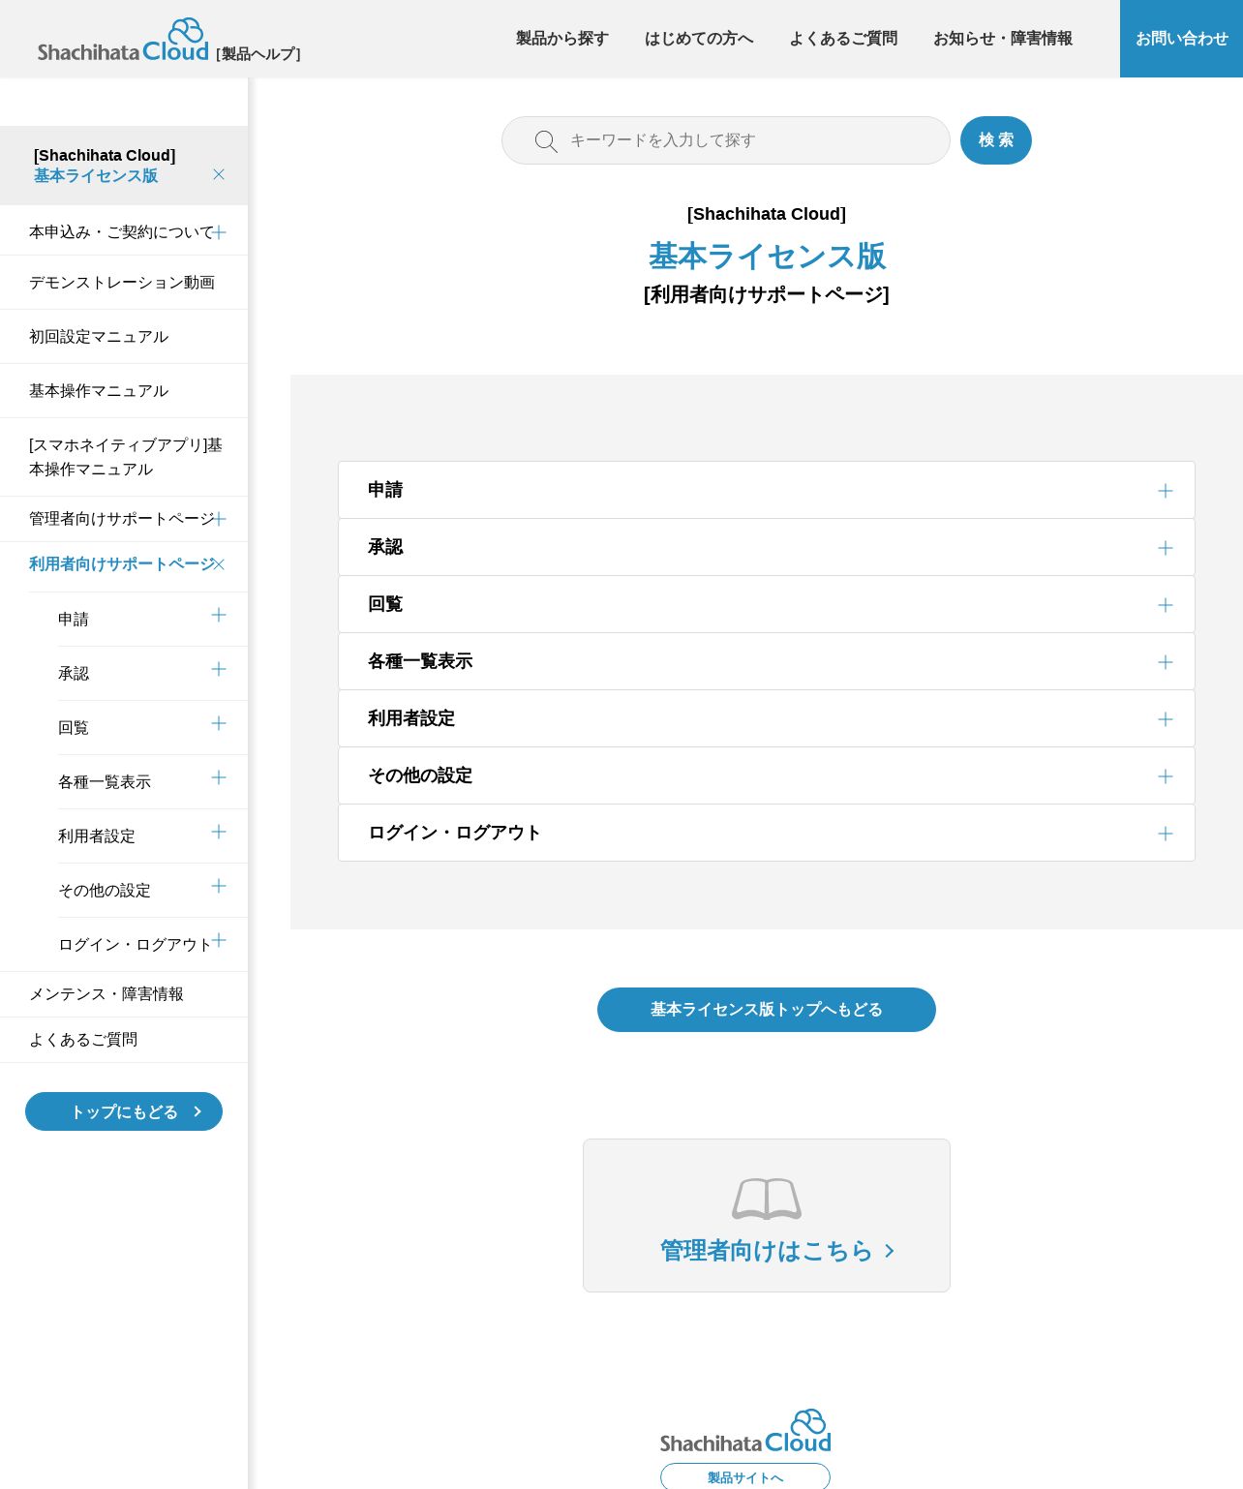Image resolution: width=1243 pixels, height=1489 pixels.
Task: Expand main accordion ログイン・ログアウト plus icon
Action: [1166, 834]
